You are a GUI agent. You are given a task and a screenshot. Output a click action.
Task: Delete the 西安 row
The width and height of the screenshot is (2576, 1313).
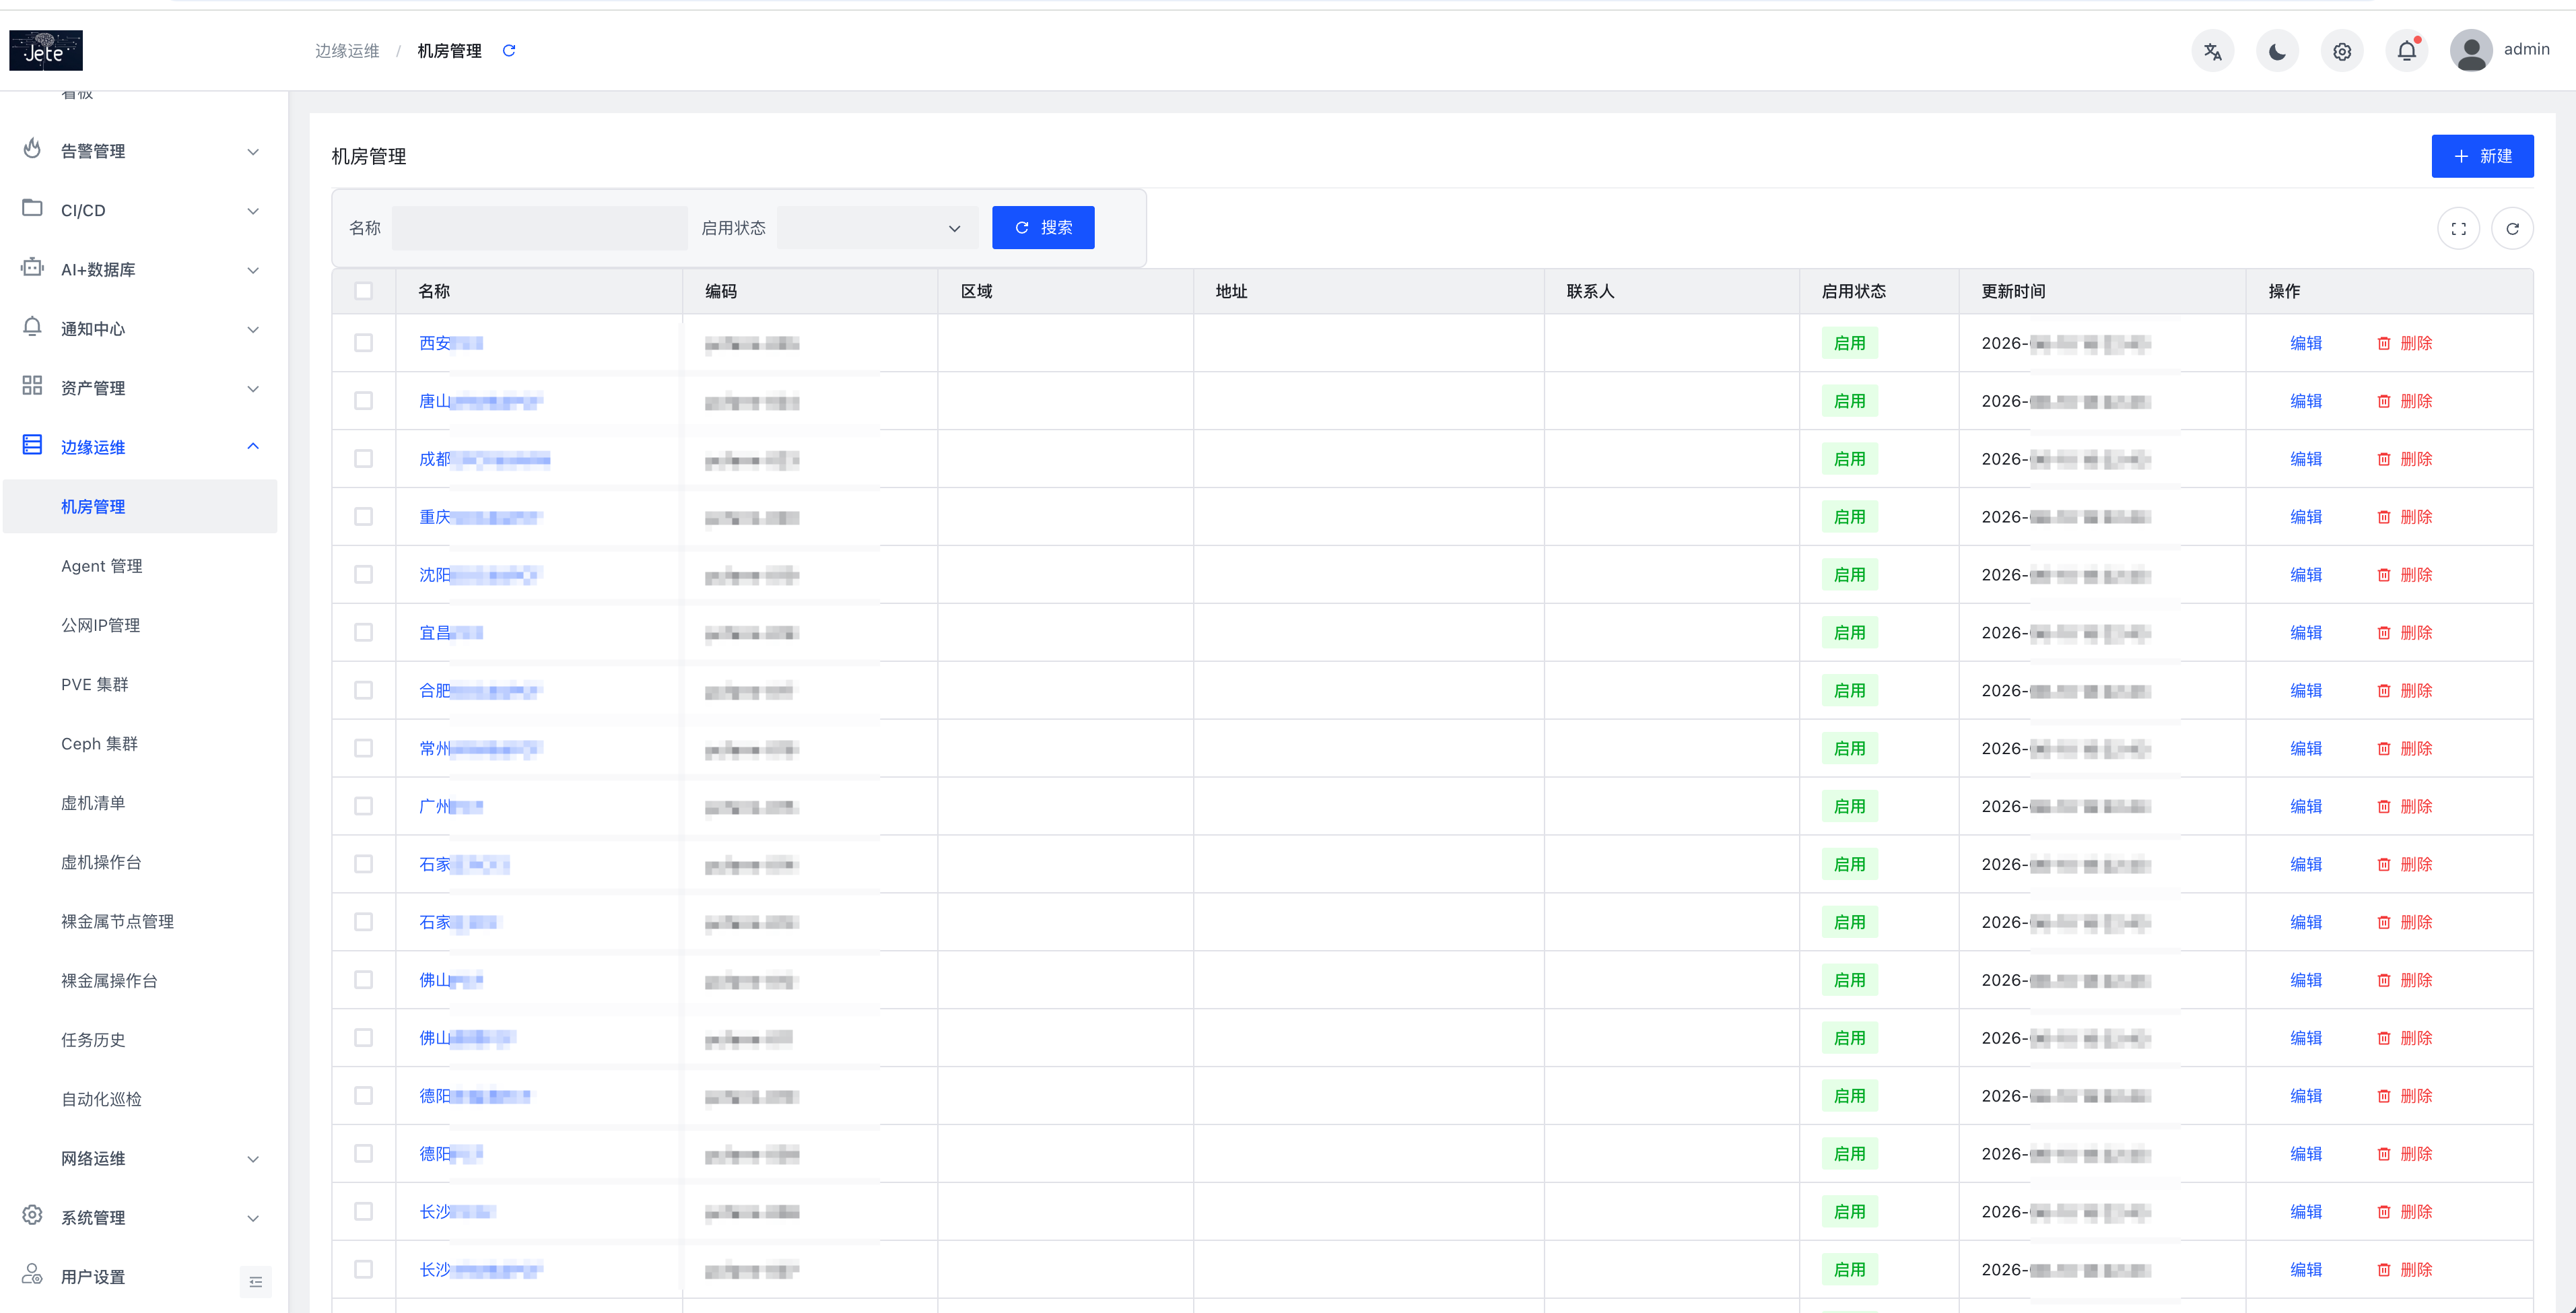tap(2404, 343)
